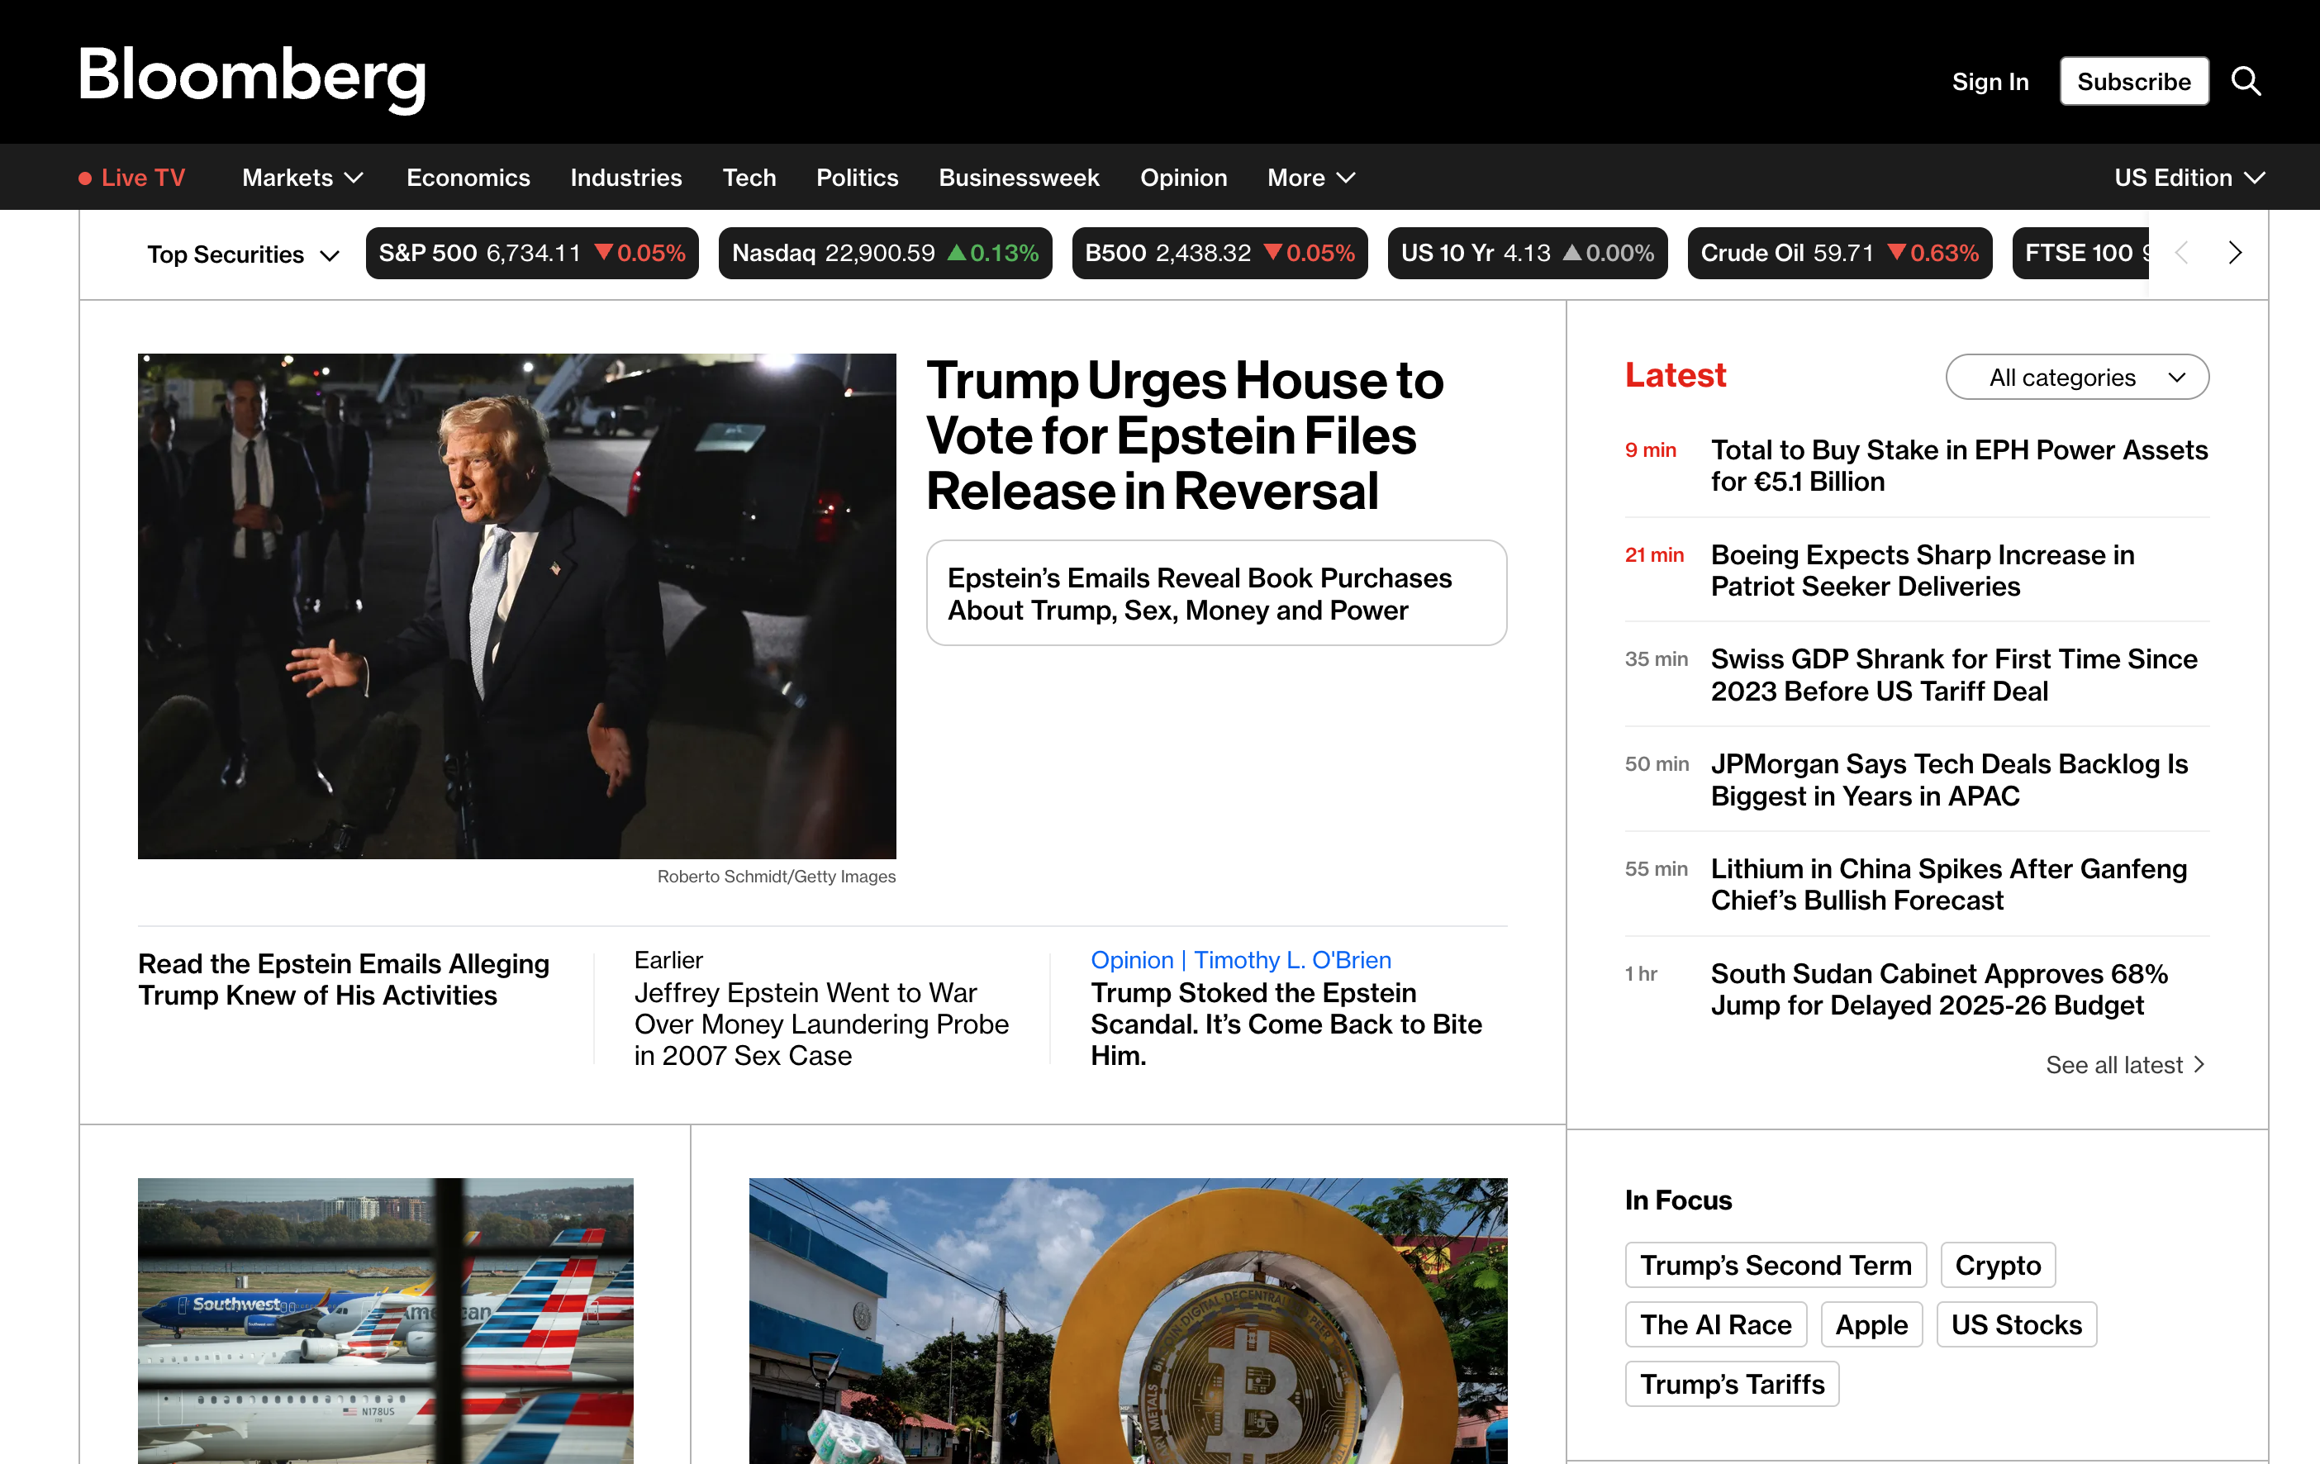The image size is (2320, 1464).
Task: Select the Crypto topic tag in In Focus
Action: click(x=1997, y=1265)
